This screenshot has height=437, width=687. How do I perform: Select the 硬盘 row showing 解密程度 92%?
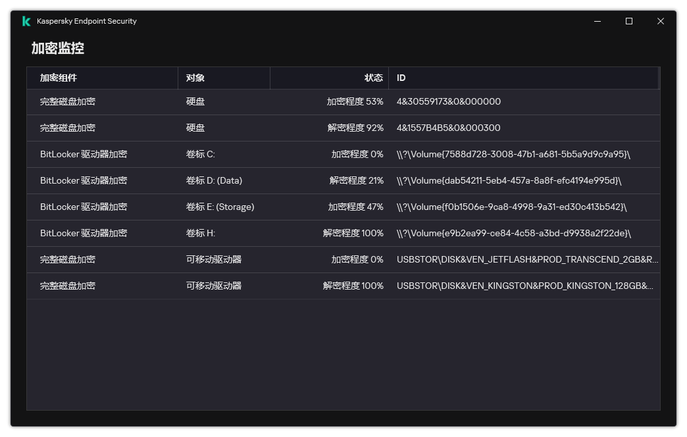pyautogui.click(x=342, y=128)
